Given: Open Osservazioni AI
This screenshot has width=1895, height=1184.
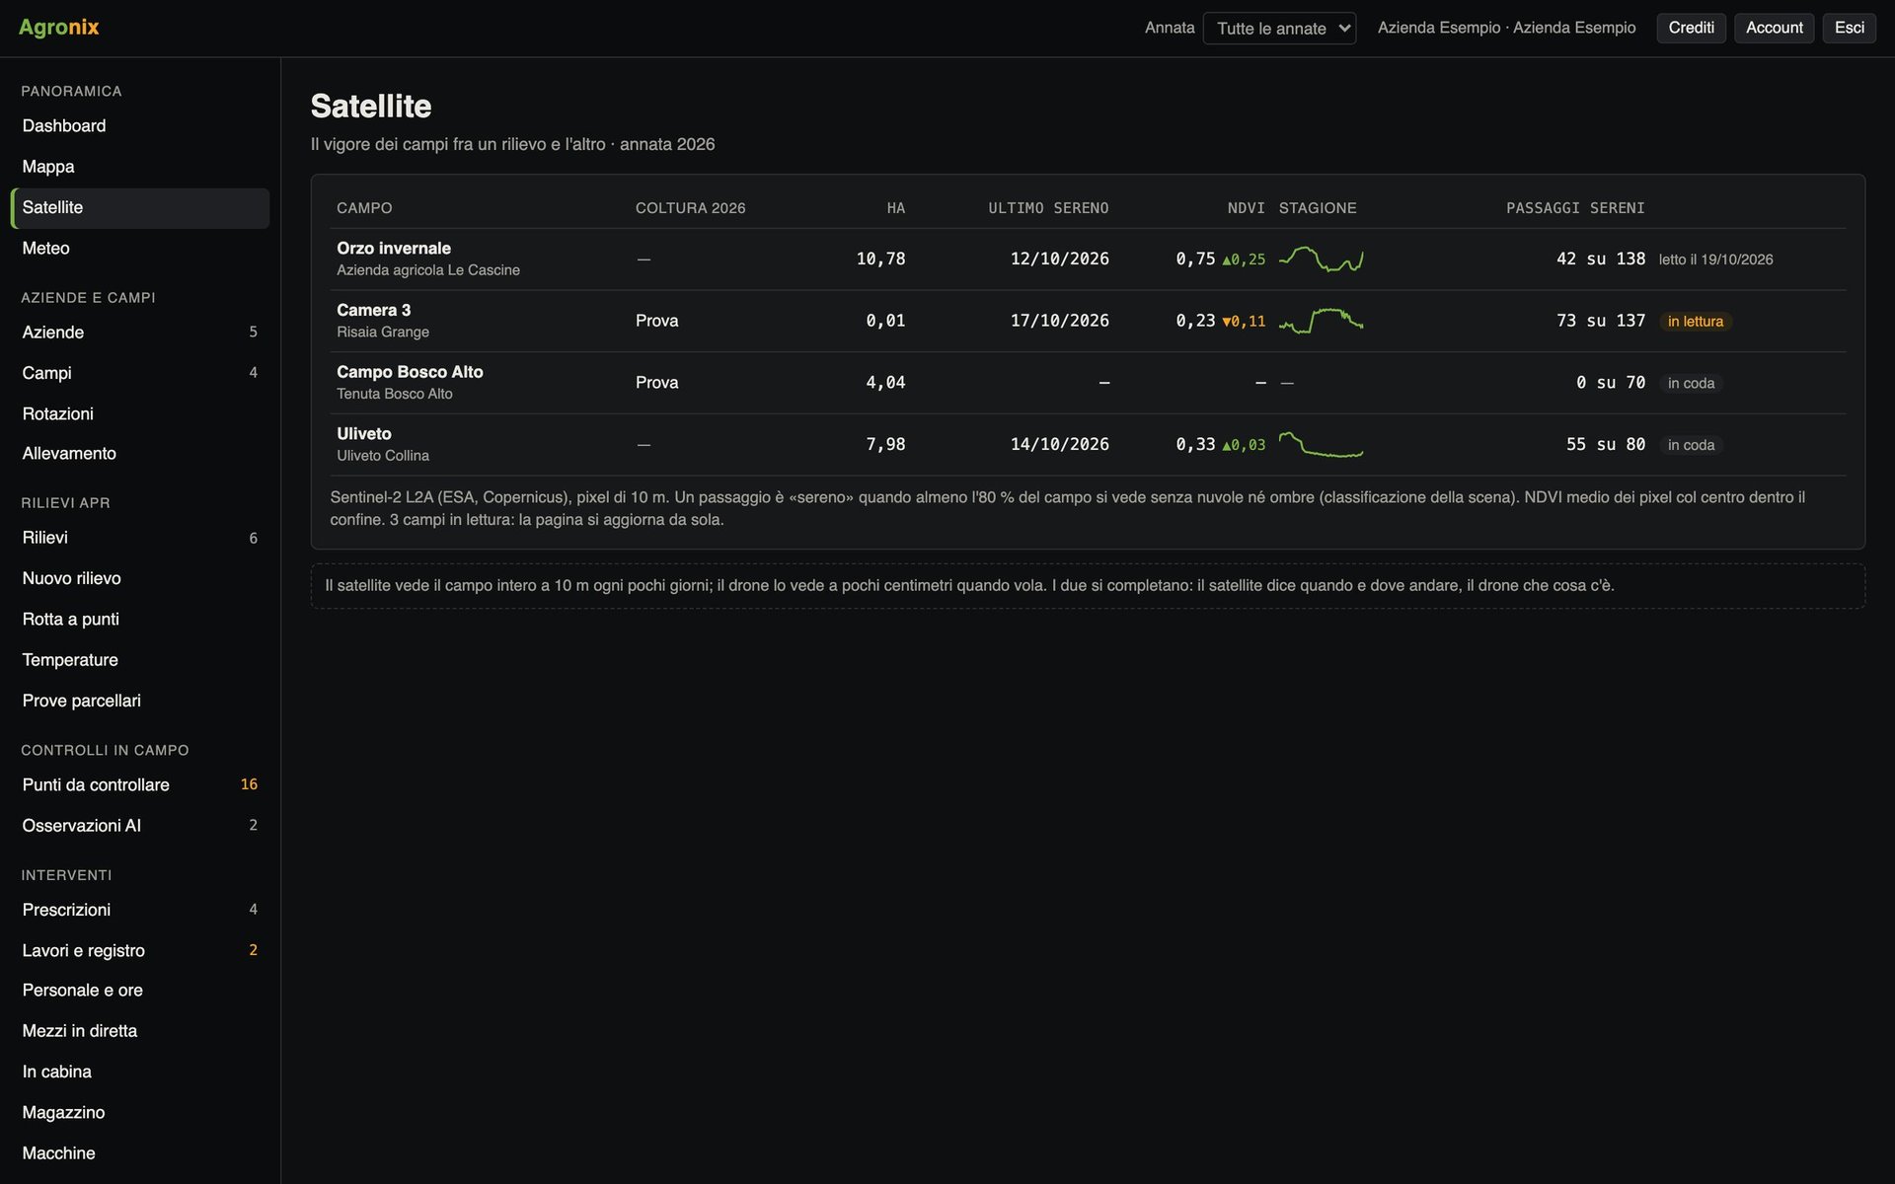Looking at the screenshot, I should coord(139,826).
